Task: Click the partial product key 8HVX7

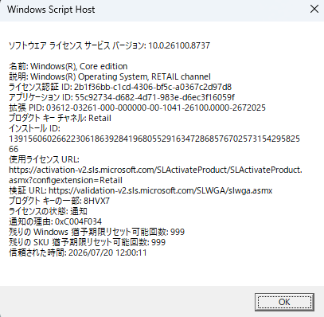Action: tap(96, 201)
